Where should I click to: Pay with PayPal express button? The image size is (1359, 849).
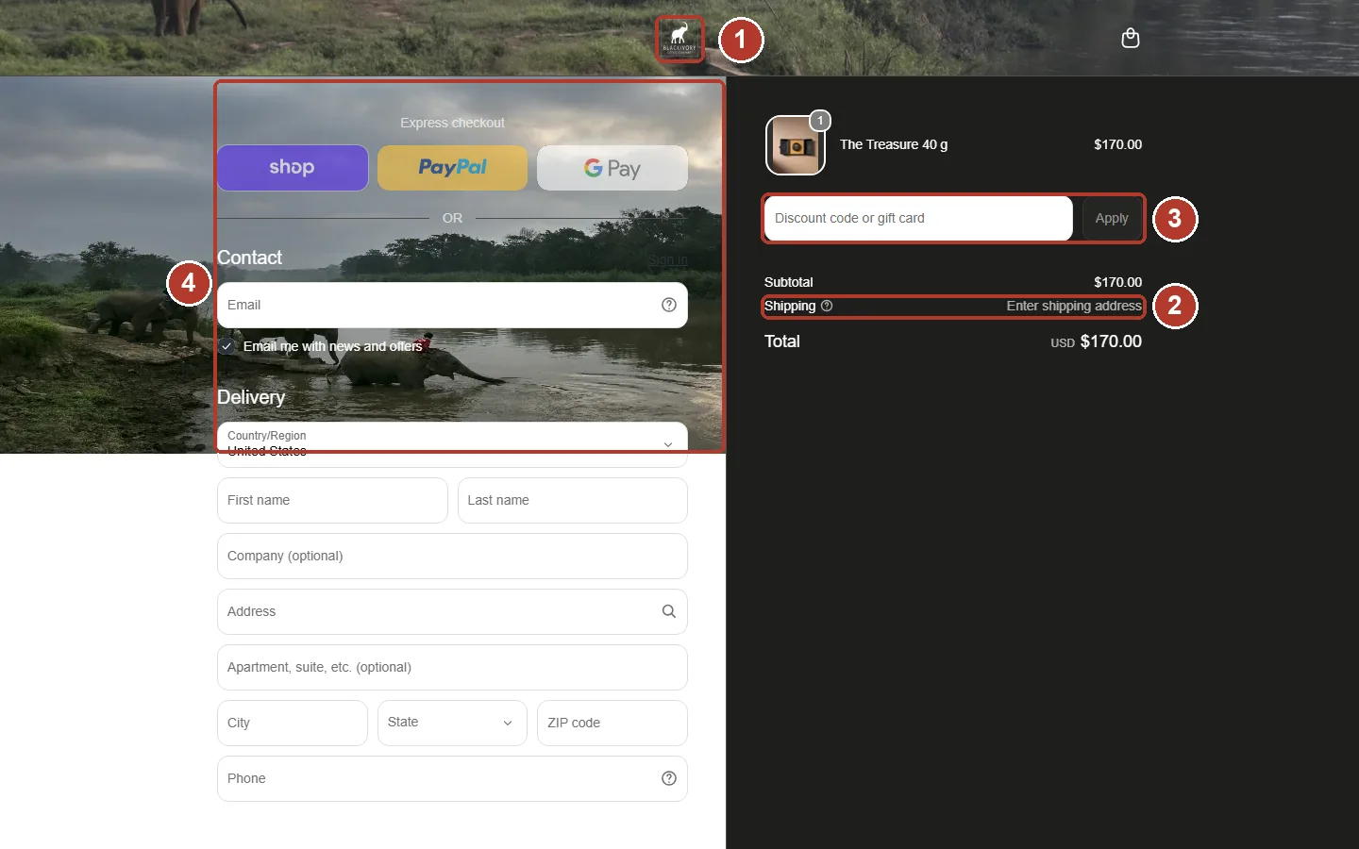[x=452, y=168]
